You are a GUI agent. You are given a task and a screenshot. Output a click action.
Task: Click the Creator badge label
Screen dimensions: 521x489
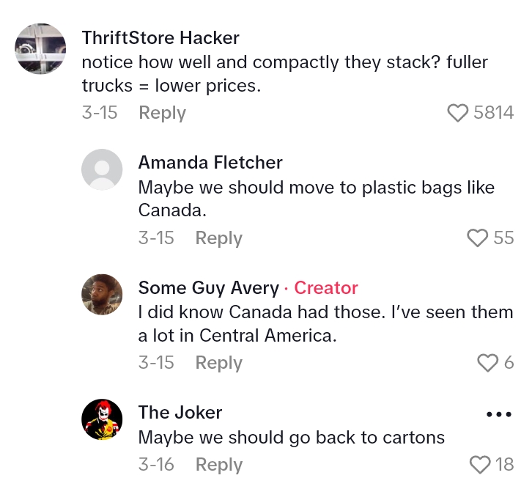(x=326, y=287)
